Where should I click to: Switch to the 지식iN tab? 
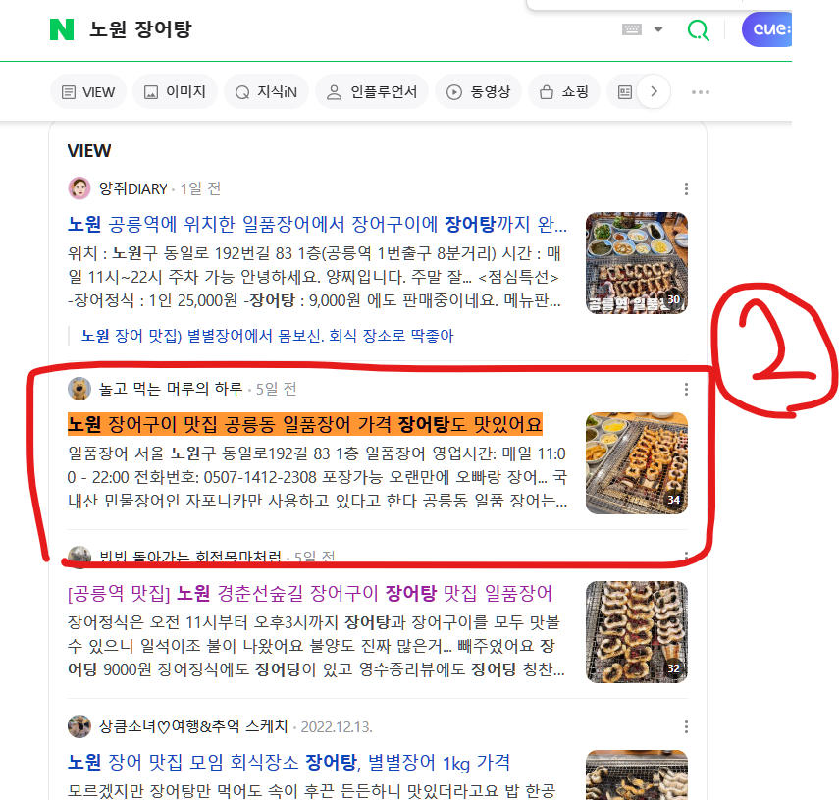[x=266, y=92]
